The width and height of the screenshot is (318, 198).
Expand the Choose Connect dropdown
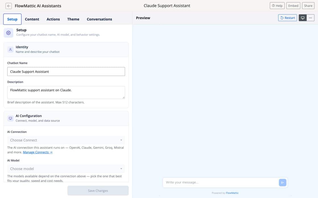66,140
